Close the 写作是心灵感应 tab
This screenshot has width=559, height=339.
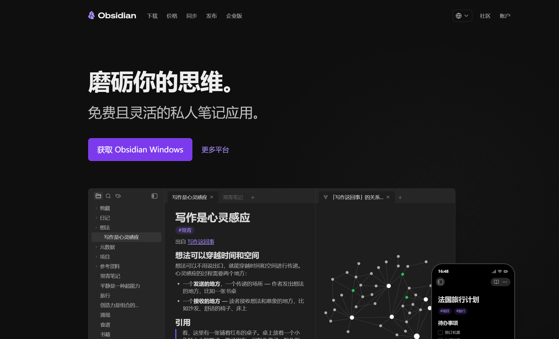(212, 197)
